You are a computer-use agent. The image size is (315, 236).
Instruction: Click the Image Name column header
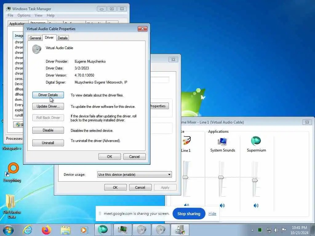click(18, 36)
